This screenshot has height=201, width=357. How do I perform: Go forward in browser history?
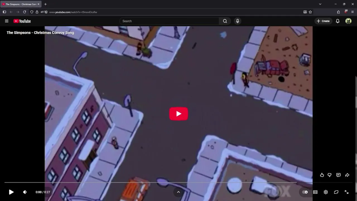point(18,12)
